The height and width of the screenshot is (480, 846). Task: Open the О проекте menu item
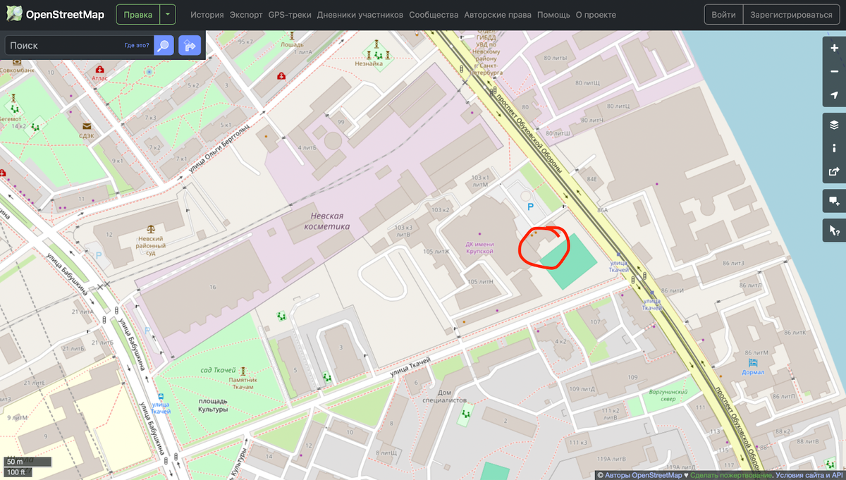(x=596, y=15)
